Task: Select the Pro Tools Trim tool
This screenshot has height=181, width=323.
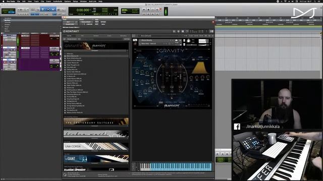Action: tap(43, 10)
